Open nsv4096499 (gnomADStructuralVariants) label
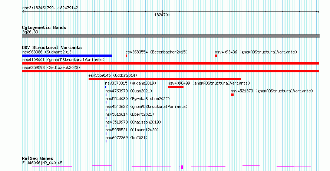The width and height of the screenshot is (330, 171). pos(209,83)
